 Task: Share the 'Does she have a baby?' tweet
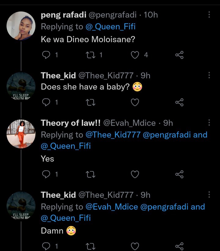pos(179,102)
